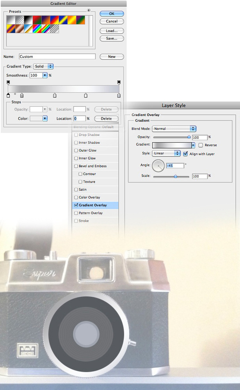Viewport: 240px width, 390px height.
Task: Select Blending Options: Default row
Action: (x=95, y=127)
